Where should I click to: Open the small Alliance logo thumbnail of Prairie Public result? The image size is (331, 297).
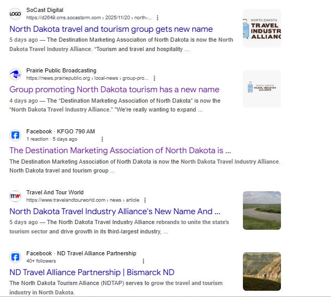262,89
